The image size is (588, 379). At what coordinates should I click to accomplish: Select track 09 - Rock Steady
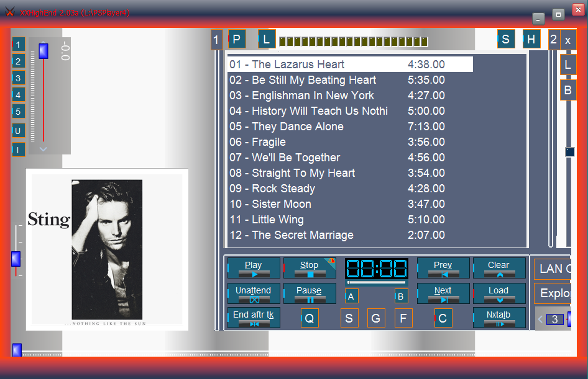pos(350,189)
